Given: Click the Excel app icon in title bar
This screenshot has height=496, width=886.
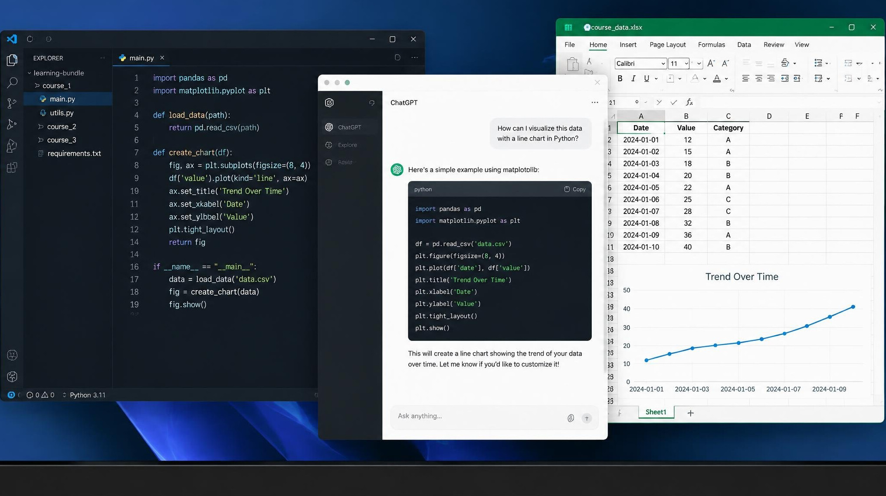Looking at the screenshot, I should 568,27.
